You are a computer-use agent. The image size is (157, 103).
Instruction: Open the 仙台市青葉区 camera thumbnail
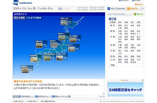coord(73,40)
